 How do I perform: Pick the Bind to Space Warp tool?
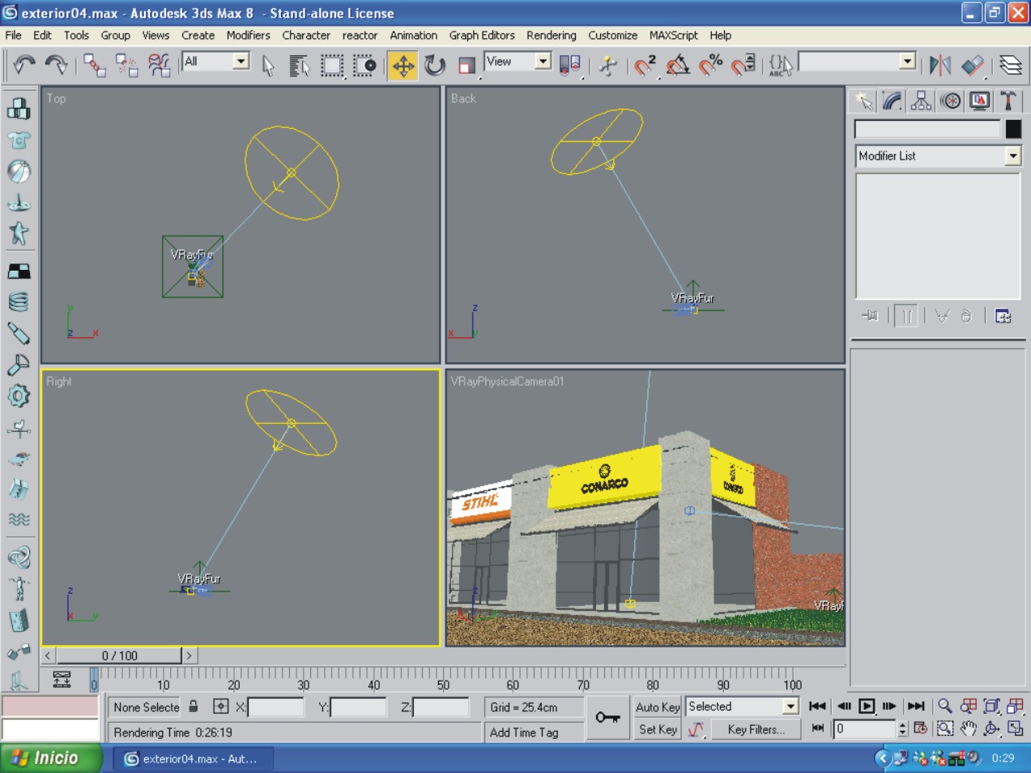[x=159, y=65]
